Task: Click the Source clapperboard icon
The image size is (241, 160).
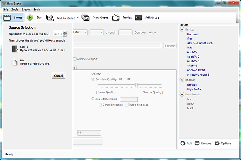Action: point(7,18)
